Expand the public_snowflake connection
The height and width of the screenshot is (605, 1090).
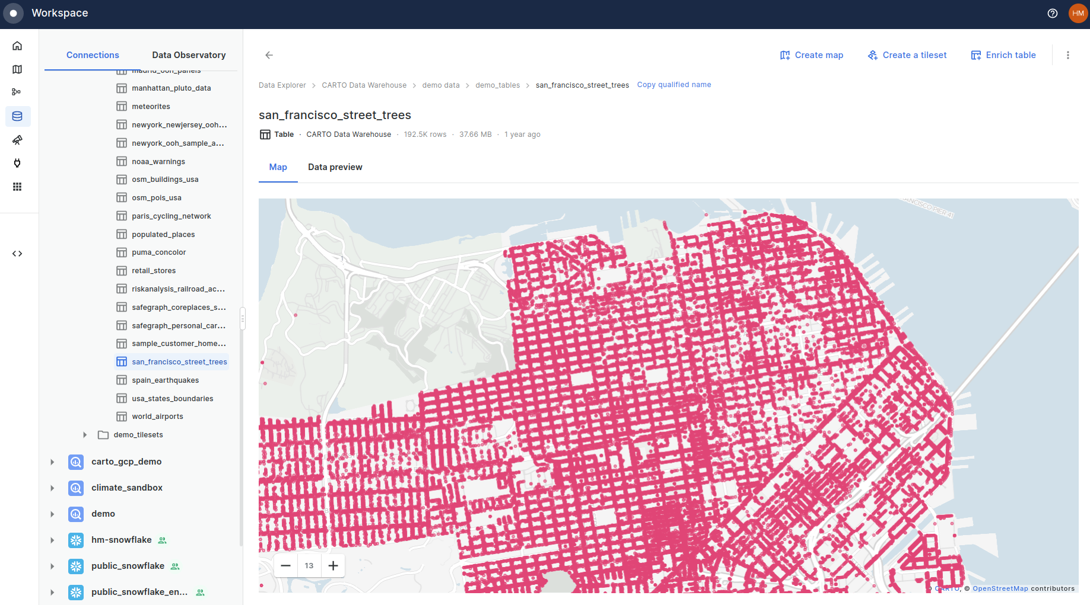click(x=52, y=566)
